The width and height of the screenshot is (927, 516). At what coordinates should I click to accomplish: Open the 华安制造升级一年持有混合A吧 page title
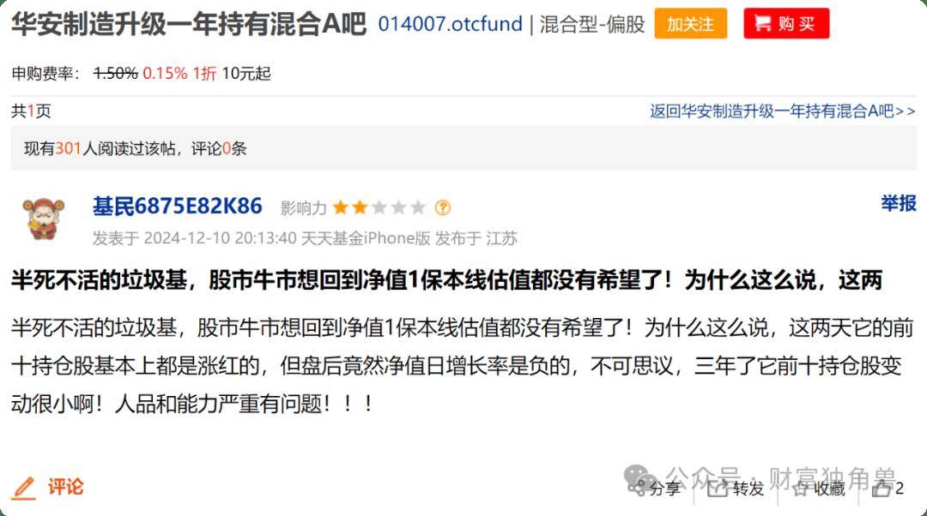pos(189,24)
